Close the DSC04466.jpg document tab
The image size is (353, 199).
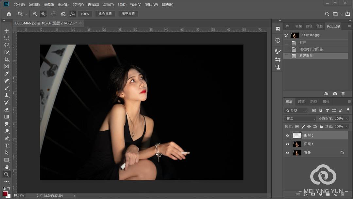point(80,23)
